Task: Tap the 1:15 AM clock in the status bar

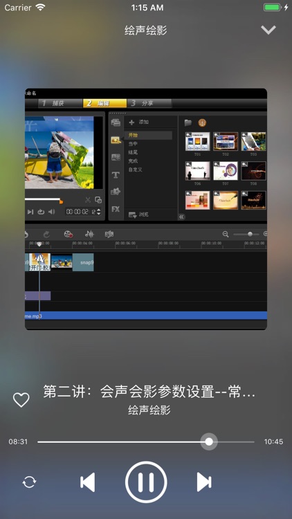Action: point(147,8)
